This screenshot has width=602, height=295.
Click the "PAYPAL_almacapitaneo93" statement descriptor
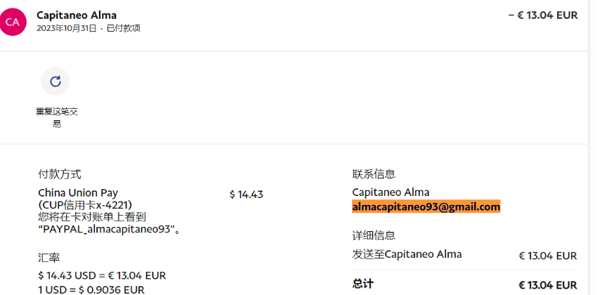110,229
